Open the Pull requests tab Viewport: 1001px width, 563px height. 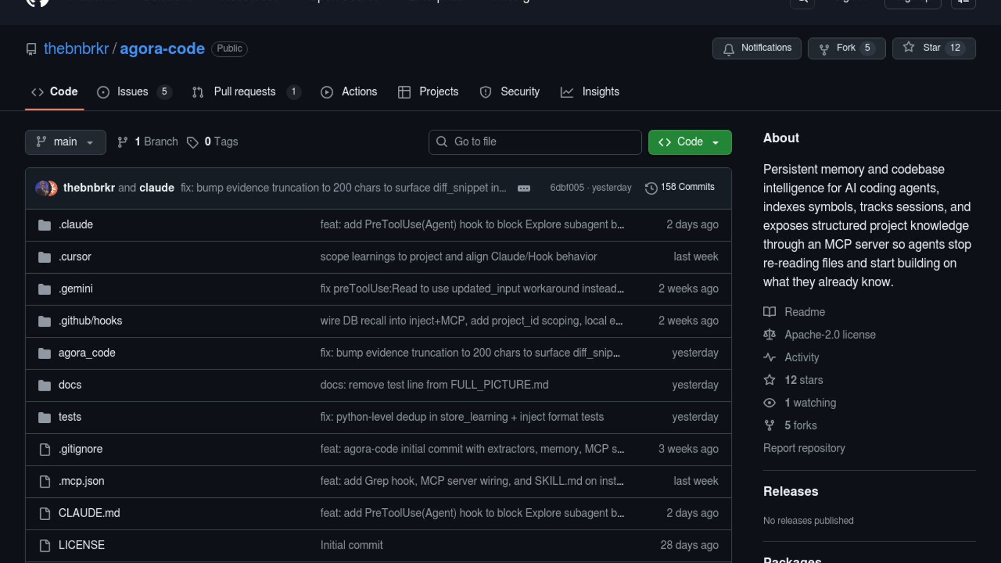245,92
